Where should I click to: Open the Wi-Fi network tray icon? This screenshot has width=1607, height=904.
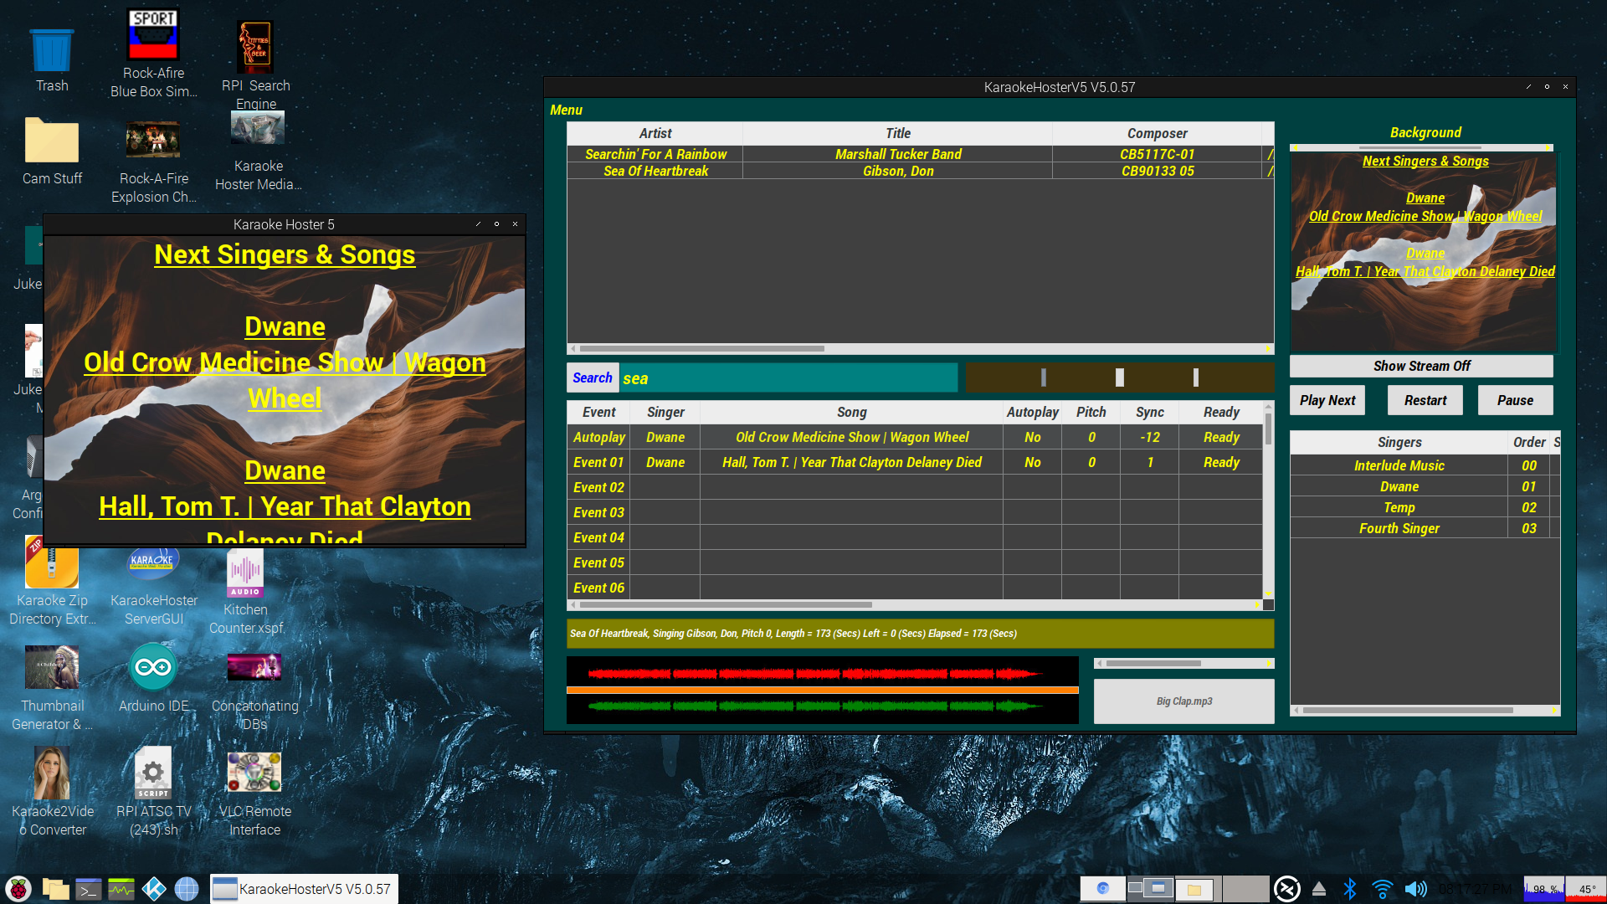click(x=1383, y=889)
